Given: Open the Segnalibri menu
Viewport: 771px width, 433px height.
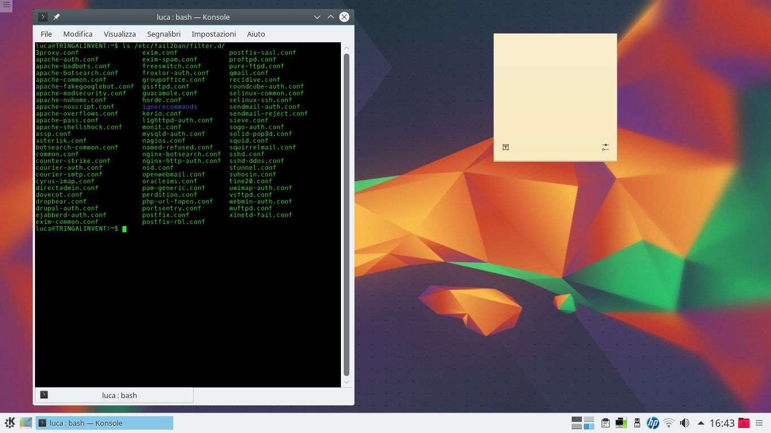Looking at the screenshot, I should coord(164,34).
